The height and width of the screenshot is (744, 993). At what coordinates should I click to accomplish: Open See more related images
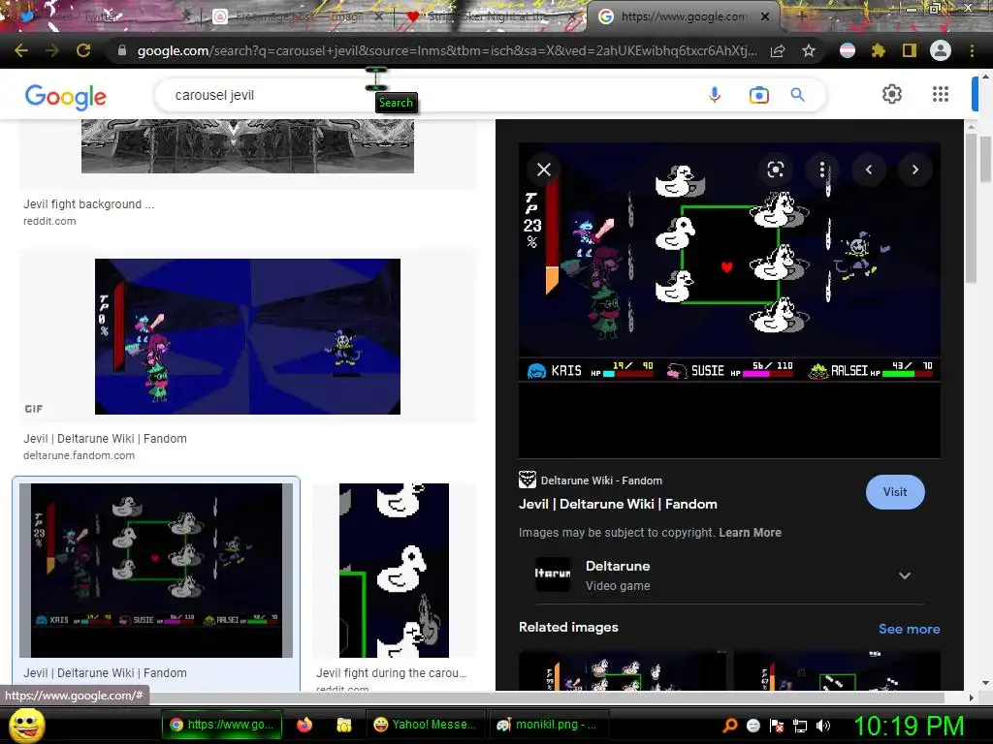(909, 629)
